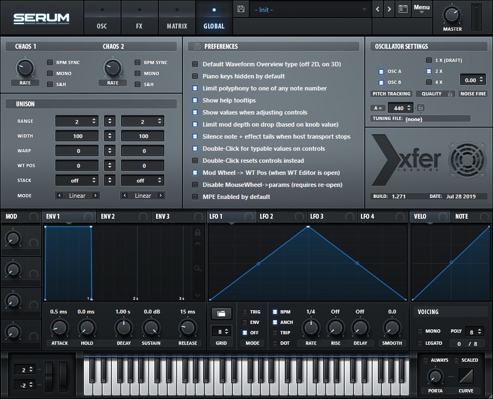Switch to the FX tab
The height and width of the screenshot is (399, 493).
pos(139,18)
